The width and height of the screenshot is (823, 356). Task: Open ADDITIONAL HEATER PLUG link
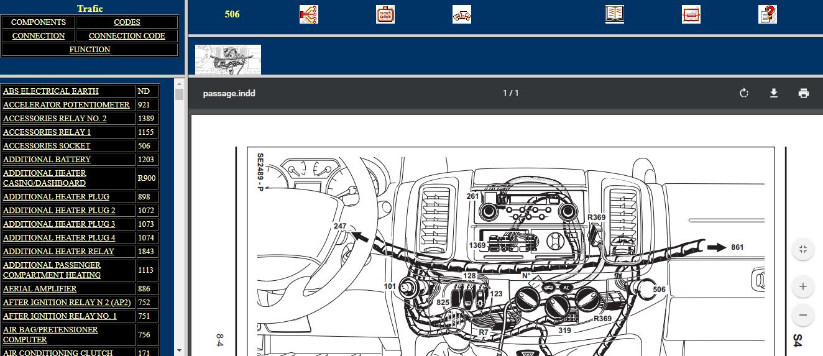coord(56,197)
